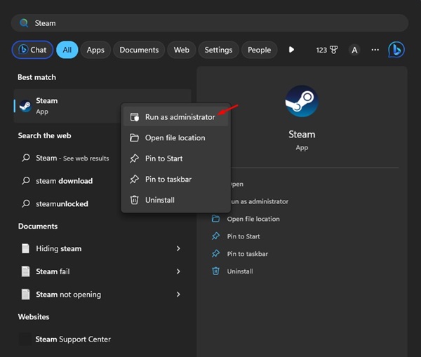Click the trash icon in details pane
Screen dimensions: 421x357
215,271
